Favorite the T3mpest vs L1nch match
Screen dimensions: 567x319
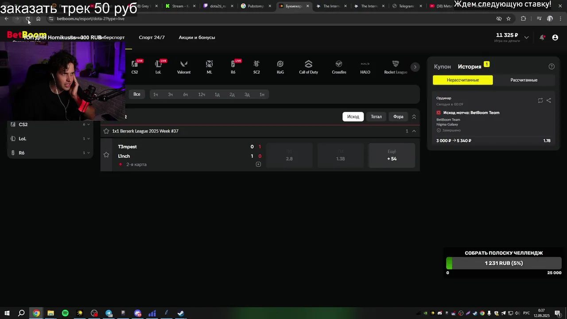(x=106, y=155)
